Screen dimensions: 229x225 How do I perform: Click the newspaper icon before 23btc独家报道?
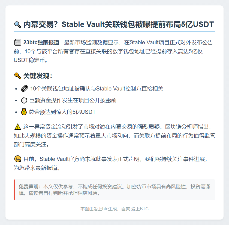pos(18,42)
